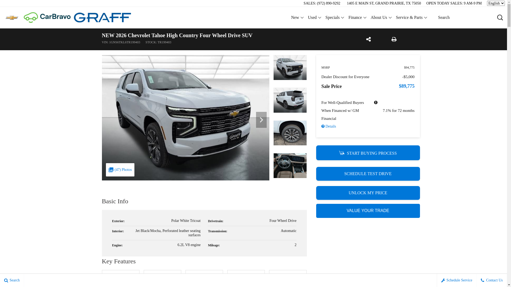Open the dealership address link

tap(384, 3)
